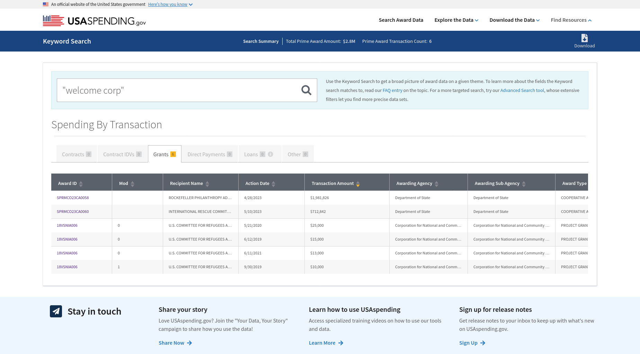Click the magnifying glass search icon
Image resolution: width=640 pixels, height=354 pixels.
click(306, 90)
